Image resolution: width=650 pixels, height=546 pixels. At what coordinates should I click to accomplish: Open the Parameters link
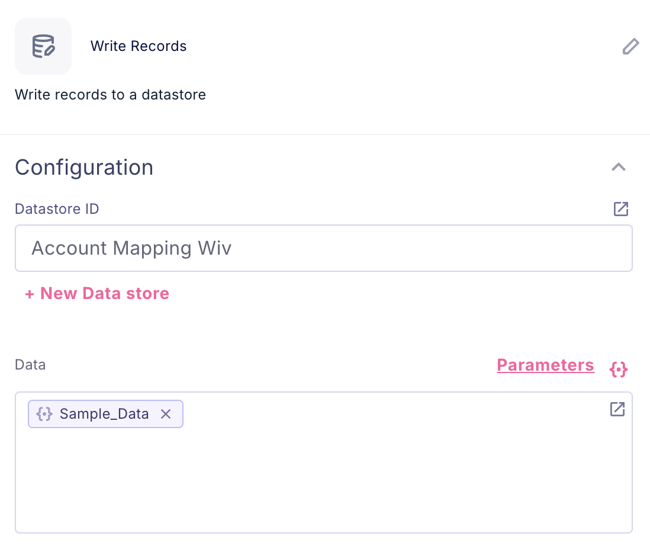[x=545, y=365]
